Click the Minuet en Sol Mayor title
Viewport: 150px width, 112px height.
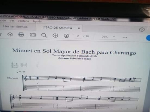click(74, 51)
